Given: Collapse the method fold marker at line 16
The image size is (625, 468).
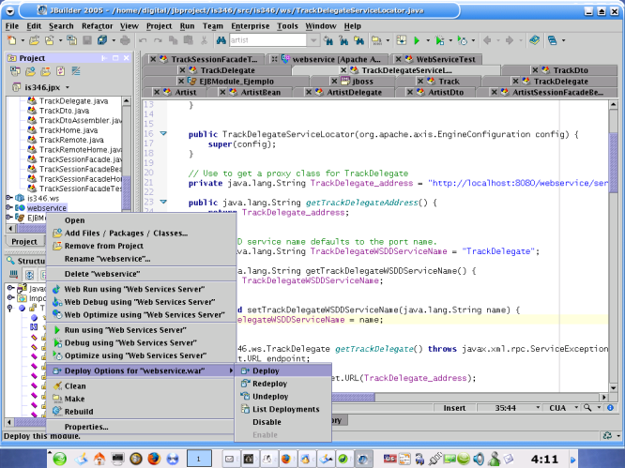Looking at the screenshot, I should click(162, 134).
